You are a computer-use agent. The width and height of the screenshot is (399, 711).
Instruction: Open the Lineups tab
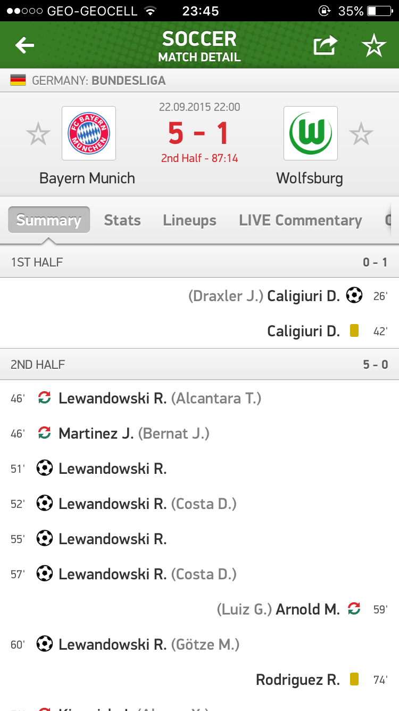[189, 220]
